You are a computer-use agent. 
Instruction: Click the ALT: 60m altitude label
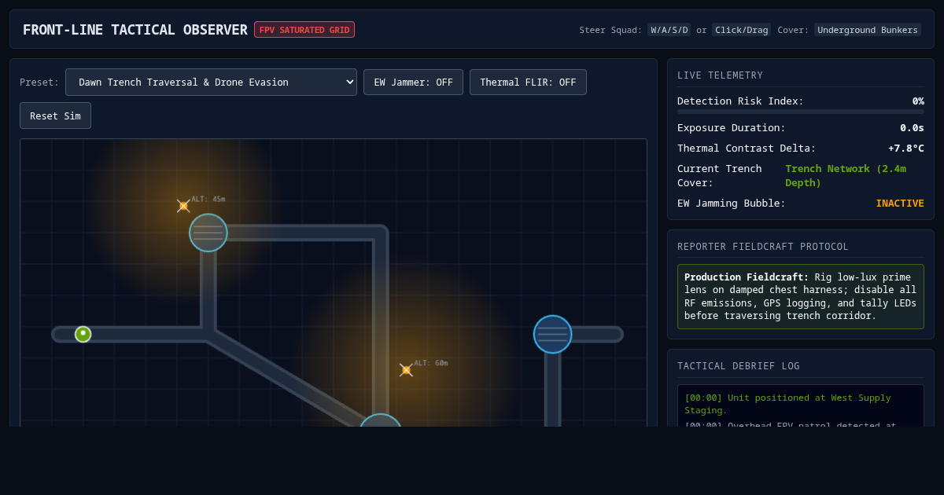pos(431,363)
